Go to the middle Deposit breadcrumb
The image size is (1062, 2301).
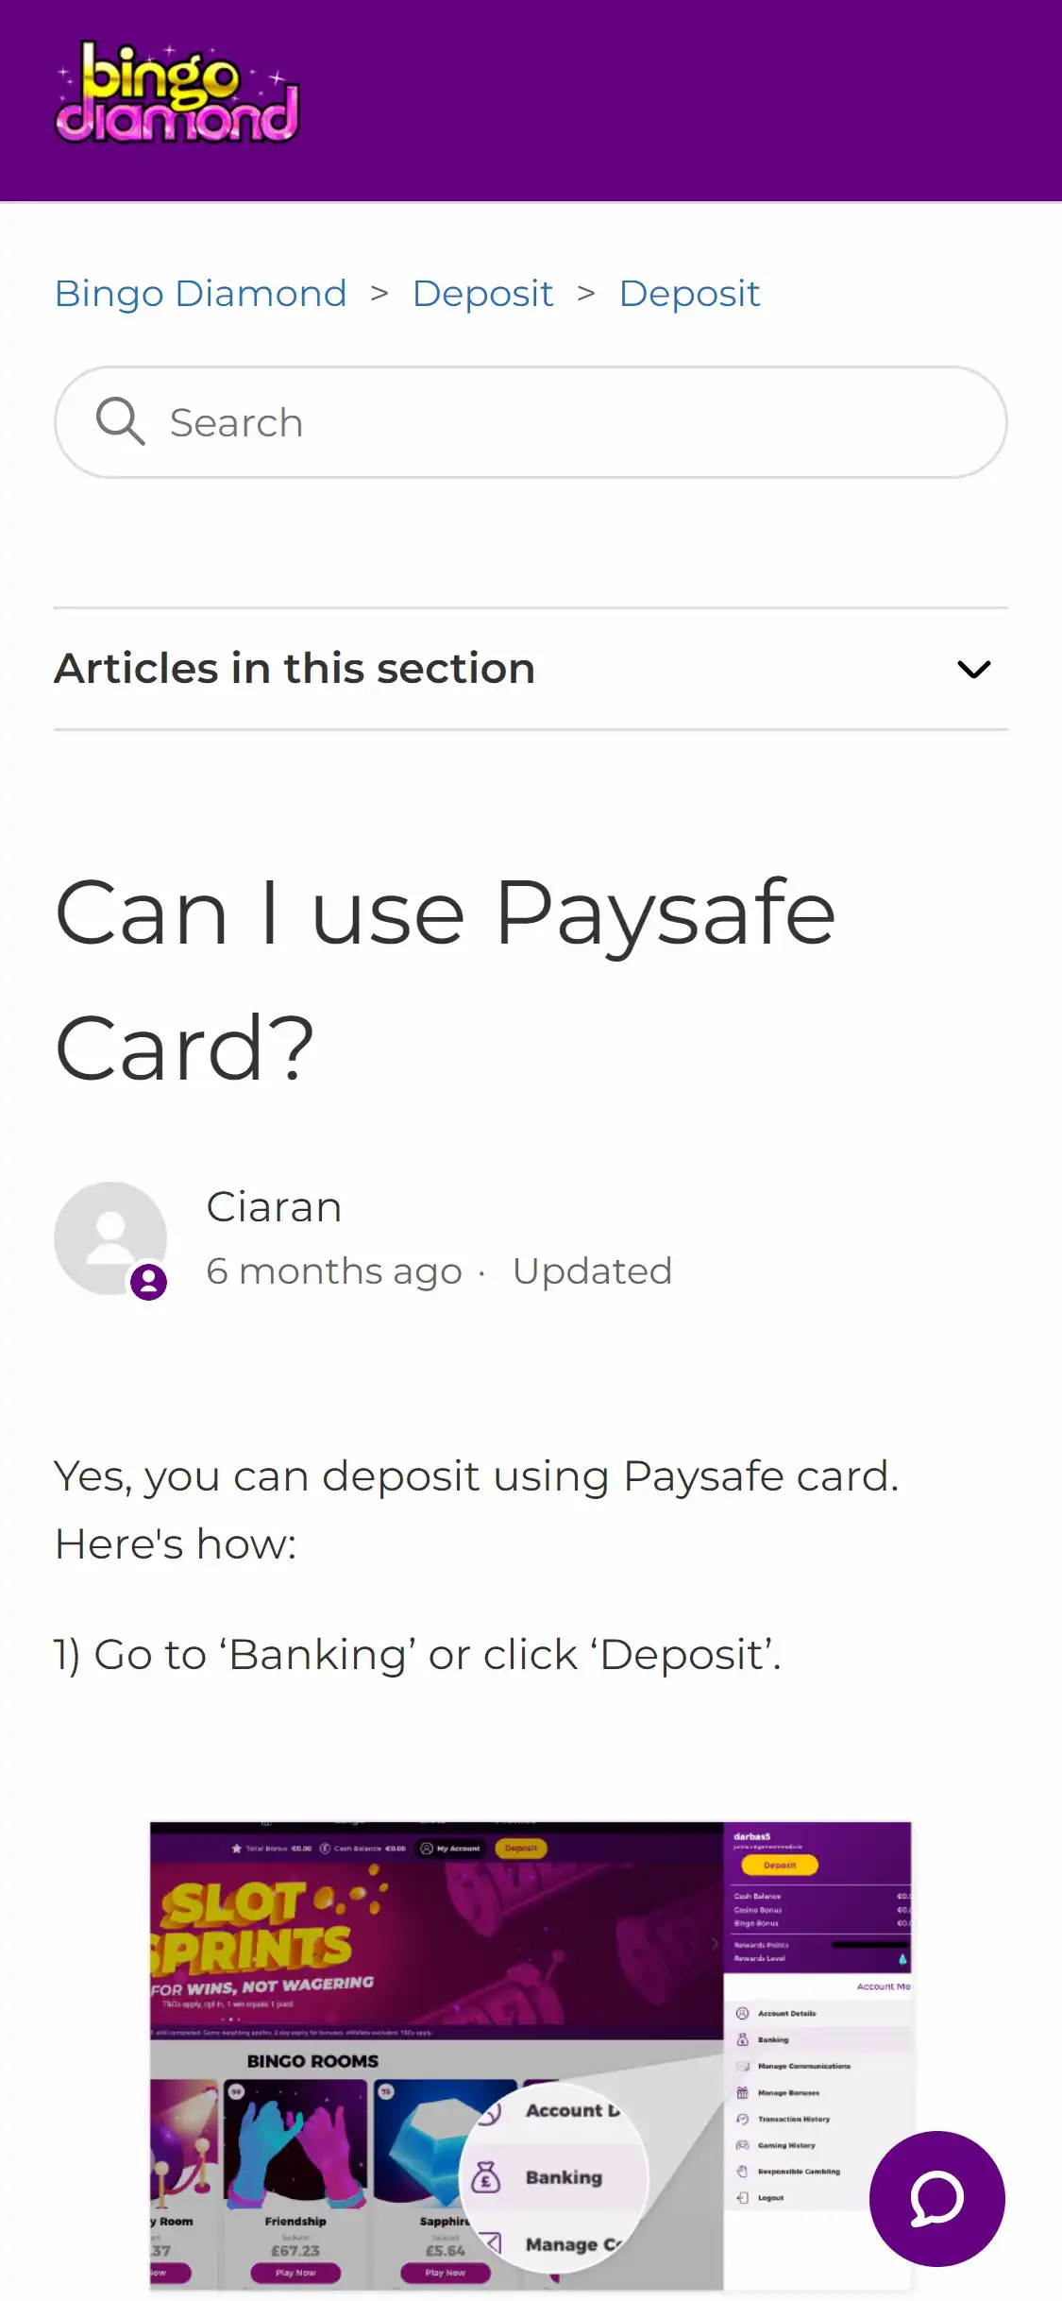pos(482,294)
